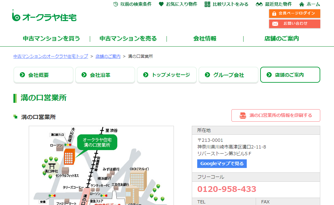The width and height of the screenshot is (334, 205).
Task: Click the printer icon in print button
Action: click(243, 116)
